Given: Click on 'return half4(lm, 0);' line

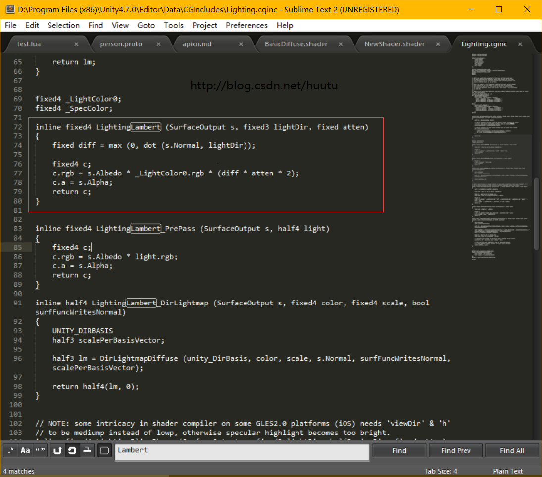Looking at the screenshot, I should pos(96,386).
